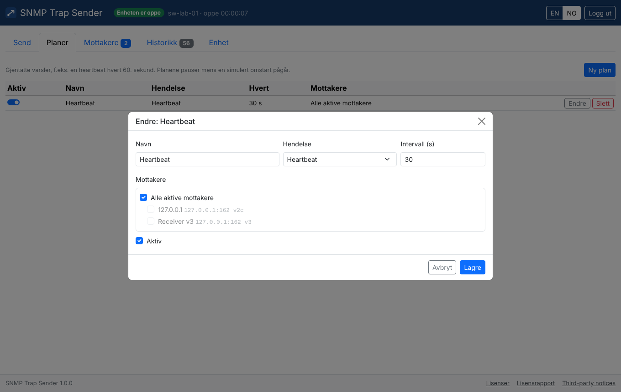
Task: Click the Lagre button
Action: click(x=472, y=268)
